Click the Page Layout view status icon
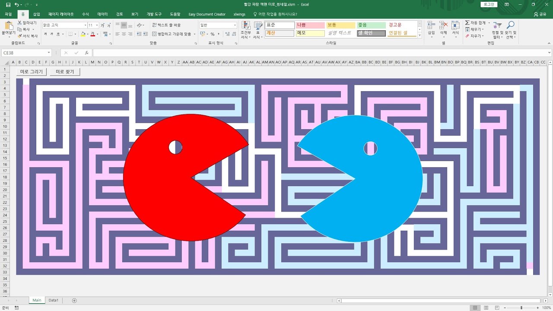Viewport: 553px width, 311px height. tap(486, 308)
